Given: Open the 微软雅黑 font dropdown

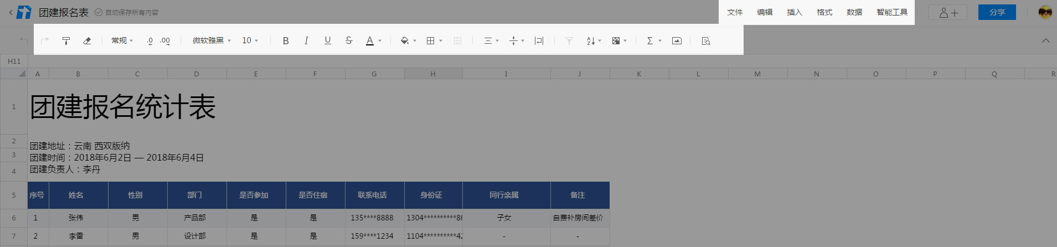Looking at the screenshot, I should [x=212, y=40].
